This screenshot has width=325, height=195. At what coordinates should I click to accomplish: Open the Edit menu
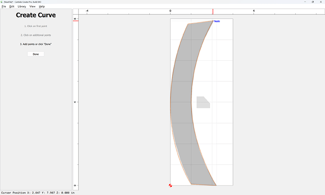[12, 7]
